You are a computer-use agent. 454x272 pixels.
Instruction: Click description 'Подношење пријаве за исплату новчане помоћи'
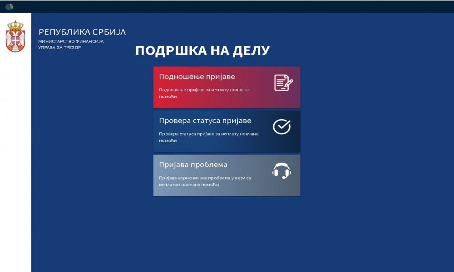click(x=204, y=93)
